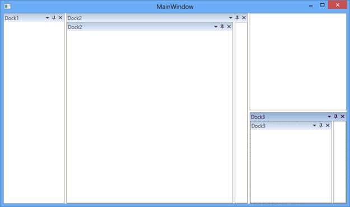The image size is (350, 207).
Task: Minimize the MainWindow window
Action: point(311,6)
